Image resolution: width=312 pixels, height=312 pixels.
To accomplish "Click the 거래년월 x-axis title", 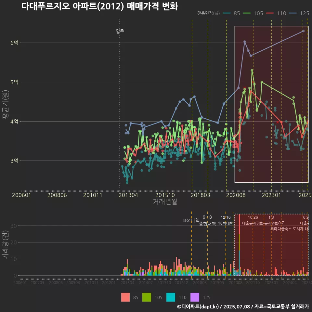I will click(x=165, y=201).
